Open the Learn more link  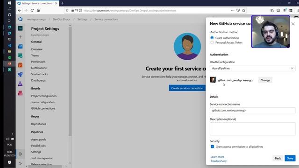click(x=217, y=157)
